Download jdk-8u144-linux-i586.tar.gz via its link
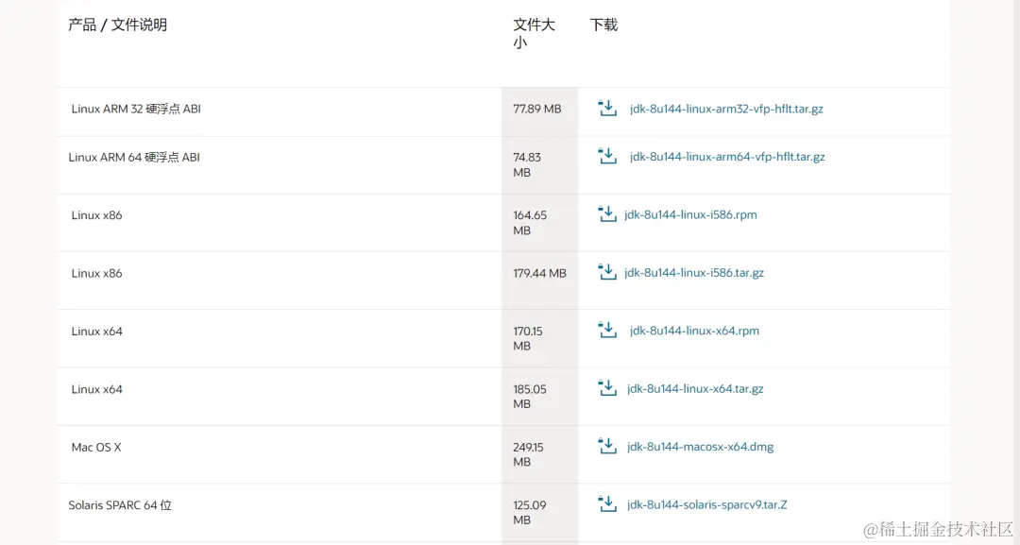Screen dimensions: 1020x545 click(x=693, y=272)
